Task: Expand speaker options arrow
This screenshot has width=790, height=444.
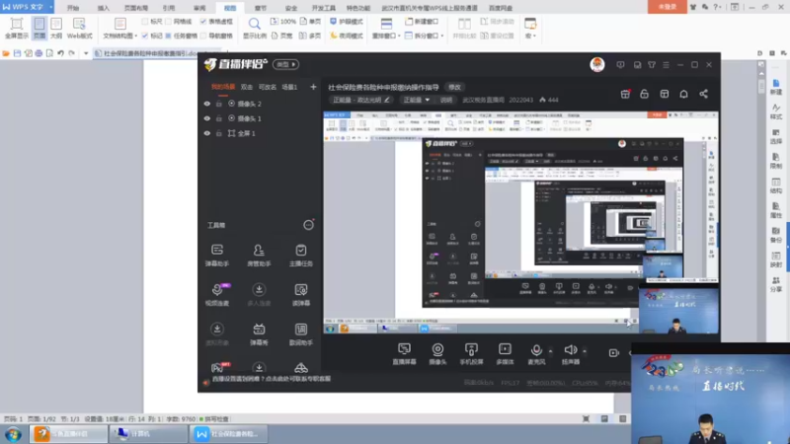Action: pos(585,351)
